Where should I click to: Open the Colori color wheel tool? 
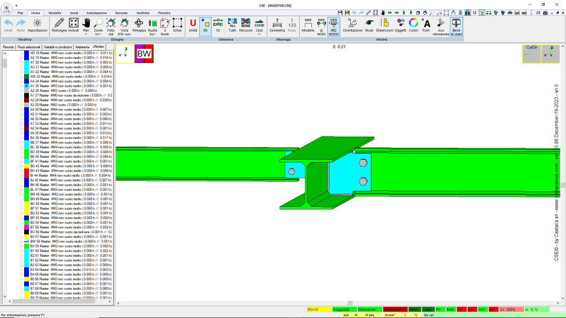pyautogui.click(x=413, y=25)
